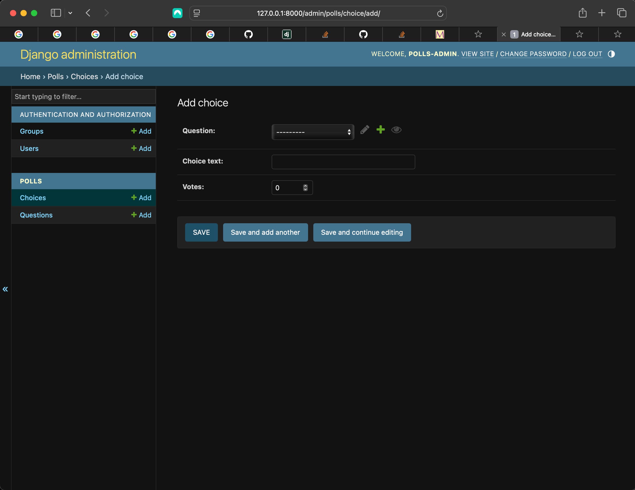The height and width of the screenshot is (490, 635).
Task: Click the sidebar filter text box
Action: (x=83, y=96)
